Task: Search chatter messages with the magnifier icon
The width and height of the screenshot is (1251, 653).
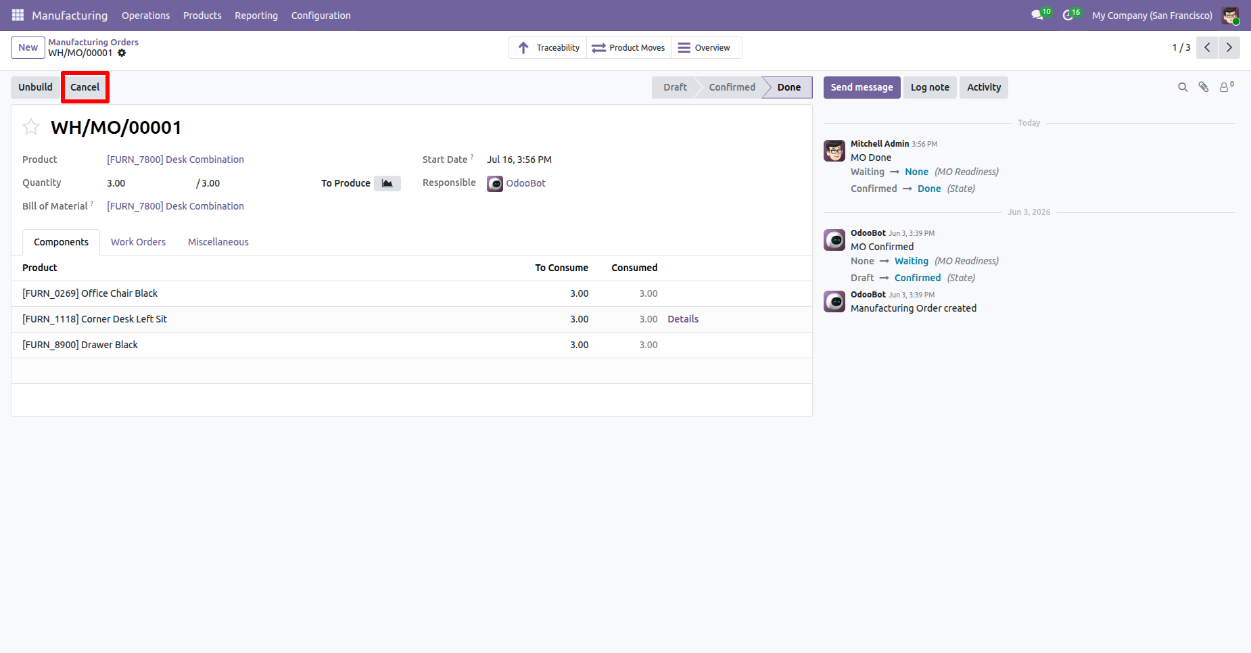Action: pos(1183,87)
